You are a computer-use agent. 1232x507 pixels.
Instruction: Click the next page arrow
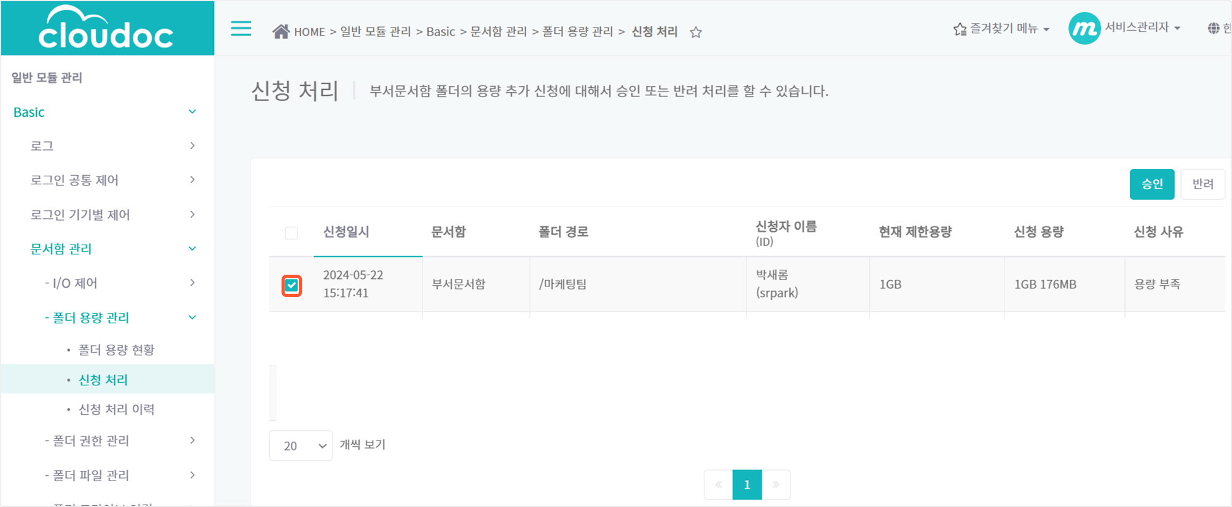(776, 485)
